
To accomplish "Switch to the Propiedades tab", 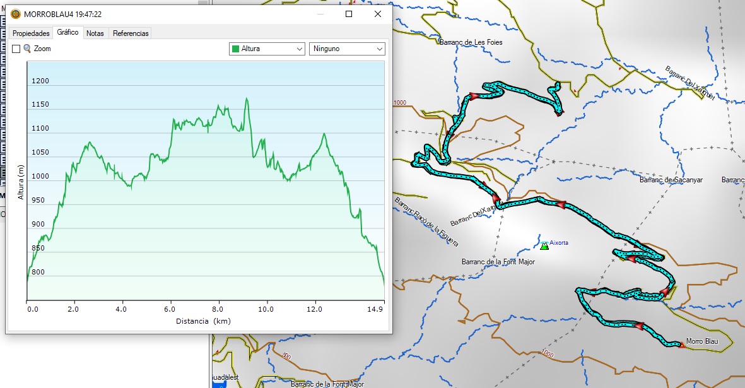I will tap(31, 33).
